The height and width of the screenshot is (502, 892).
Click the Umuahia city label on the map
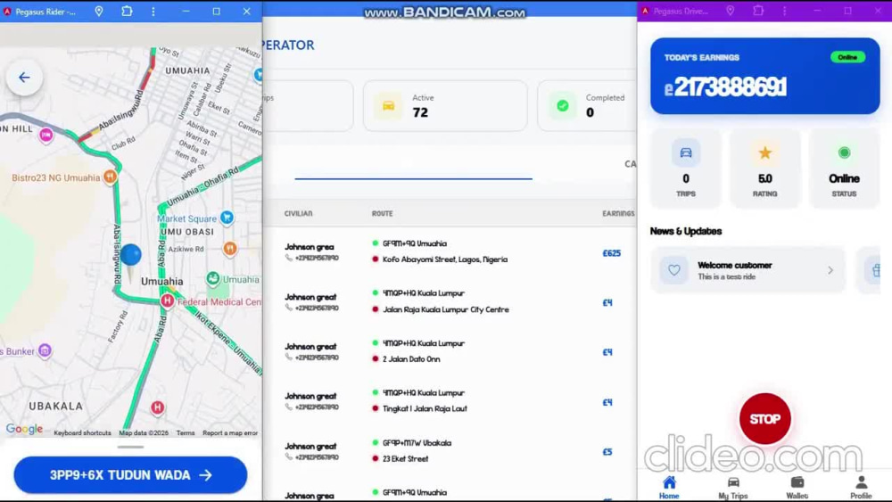162,282
